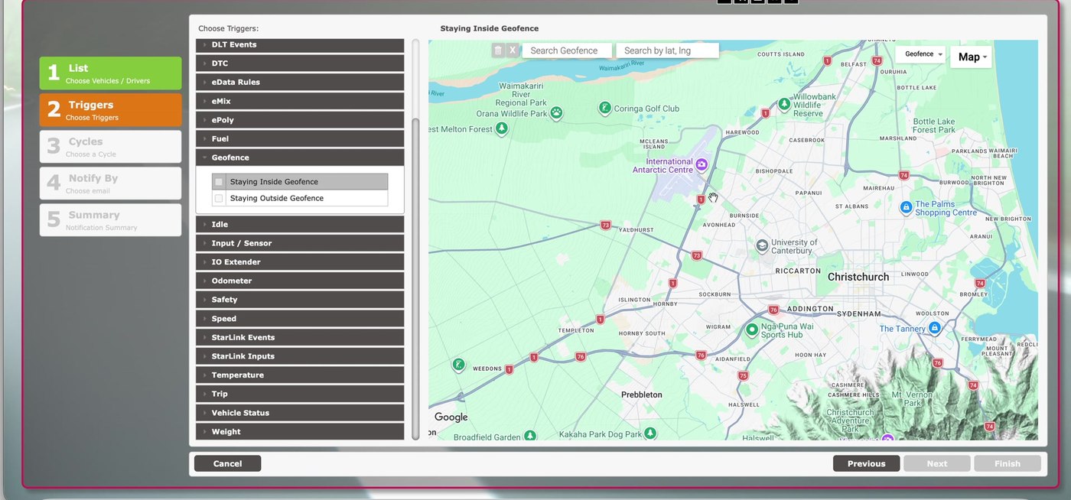Expand the DTC trigger section
The width and height of the screenshot is (1071, 500).
tap(300, 63)
